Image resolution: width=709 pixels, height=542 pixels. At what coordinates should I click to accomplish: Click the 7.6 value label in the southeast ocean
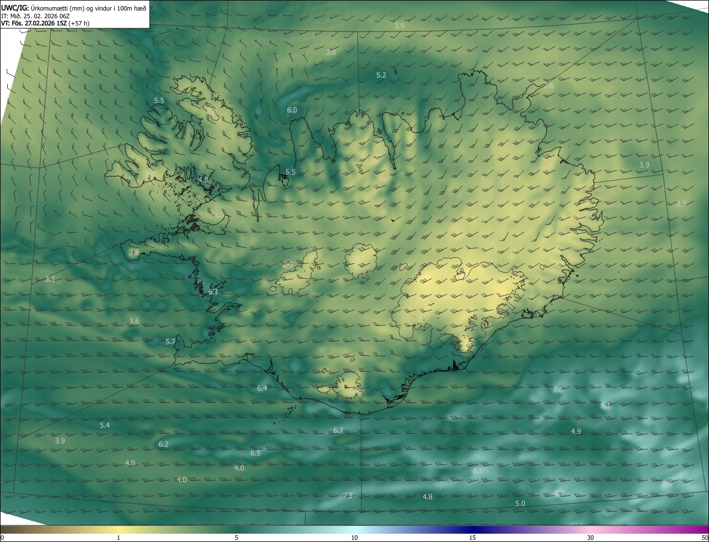tap(558, 390)
